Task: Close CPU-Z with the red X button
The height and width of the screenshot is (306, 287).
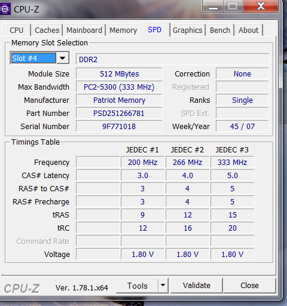Action: [x=261, y=7]
